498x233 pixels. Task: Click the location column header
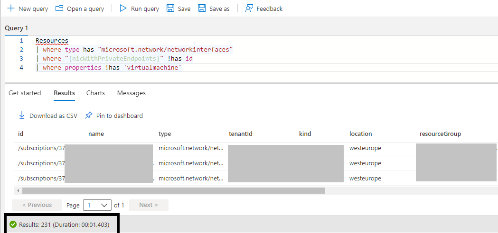coord(360,134)
